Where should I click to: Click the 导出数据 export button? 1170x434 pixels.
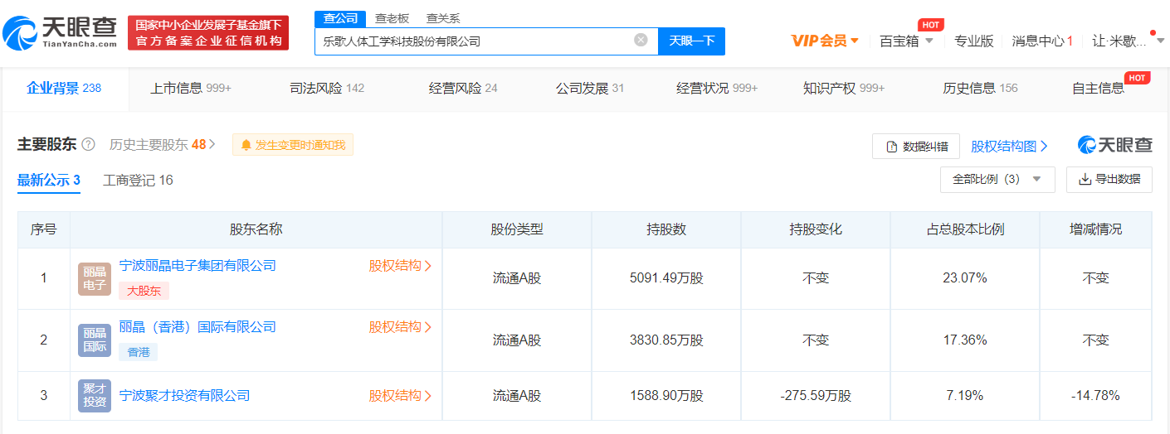click(1109, 179)
